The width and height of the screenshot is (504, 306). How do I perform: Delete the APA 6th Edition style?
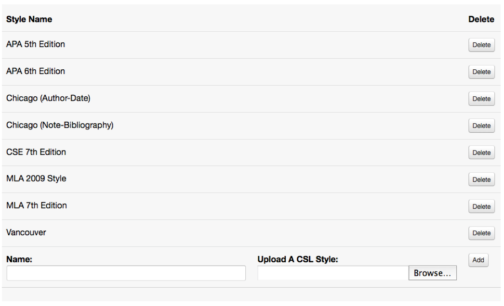pos(481,72)
